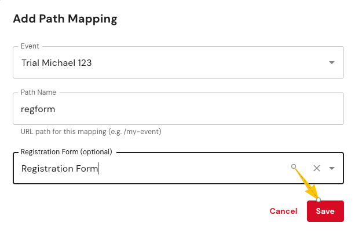The image size is (355, 234).
Task: Click the URL path helper text
Action: (x=90, y=131)
